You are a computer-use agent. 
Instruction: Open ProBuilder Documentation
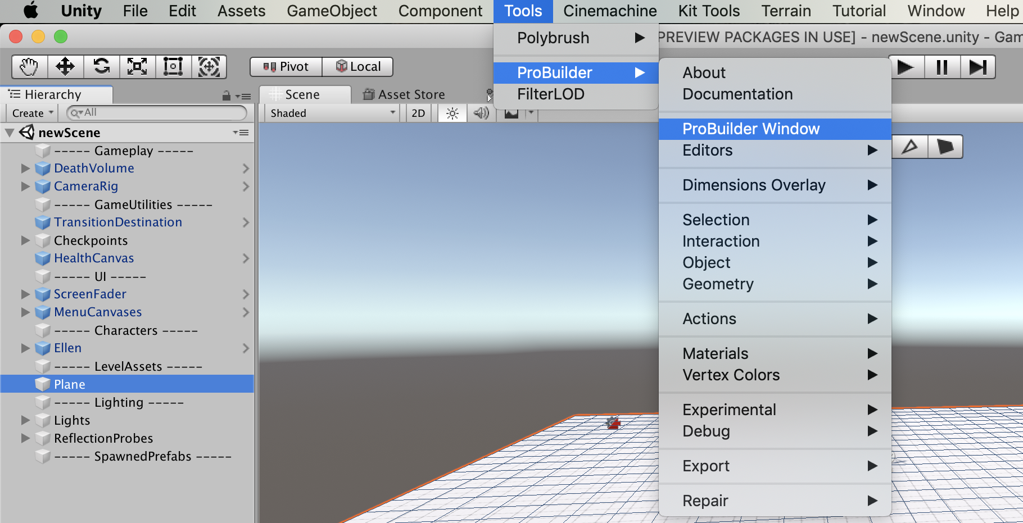775,94
